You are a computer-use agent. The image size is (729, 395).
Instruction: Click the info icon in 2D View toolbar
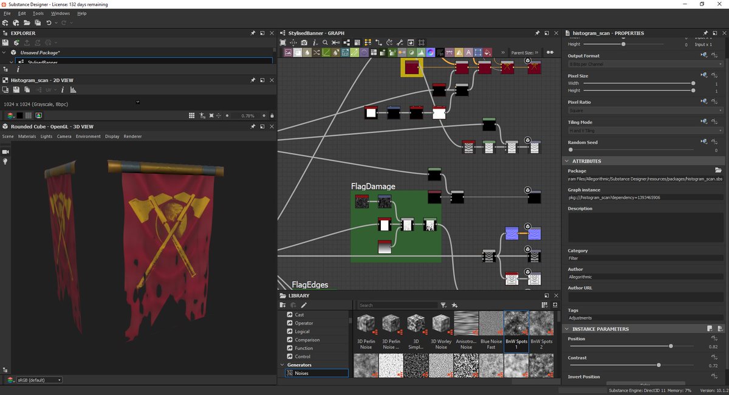click(63, 90)
